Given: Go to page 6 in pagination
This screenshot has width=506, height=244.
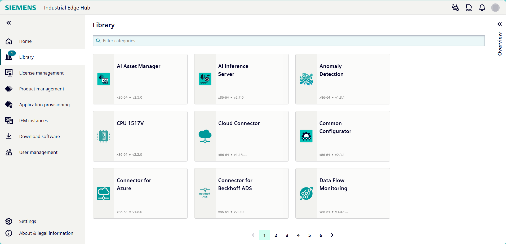Looking at the screenshot, I should click(321, 235).
